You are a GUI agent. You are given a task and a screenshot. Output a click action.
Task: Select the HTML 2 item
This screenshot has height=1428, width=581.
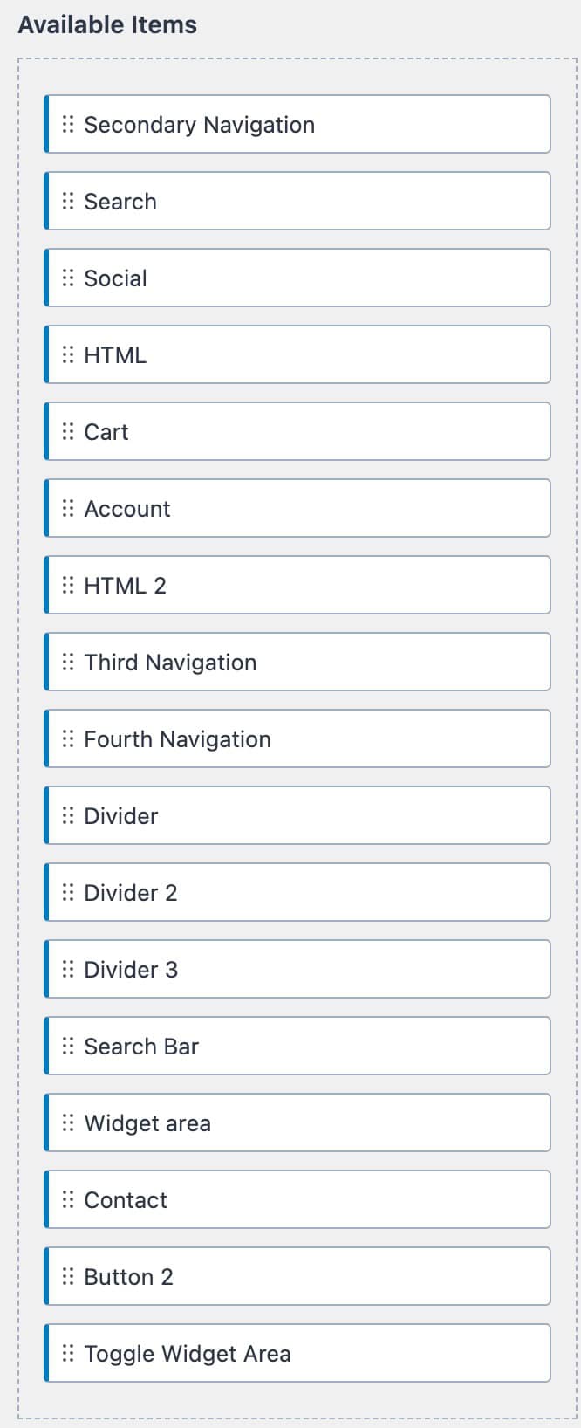(297, 585)
